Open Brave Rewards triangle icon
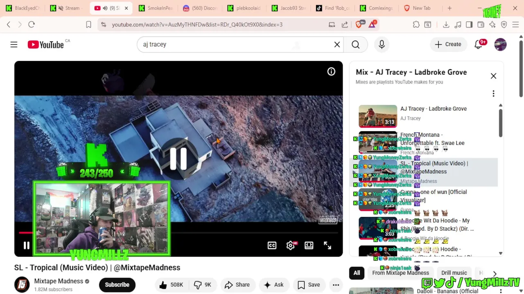Image resolution: width=524 pixels, height=294 pixels. point(372,24)
